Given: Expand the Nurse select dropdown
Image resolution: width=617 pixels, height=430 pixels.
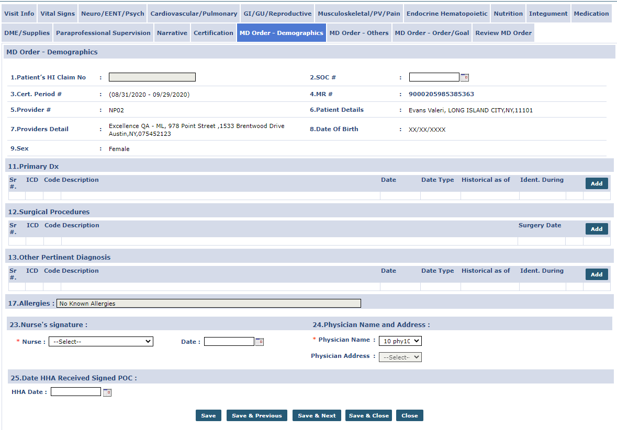Looking at the screenshot, I should [100, 342].
